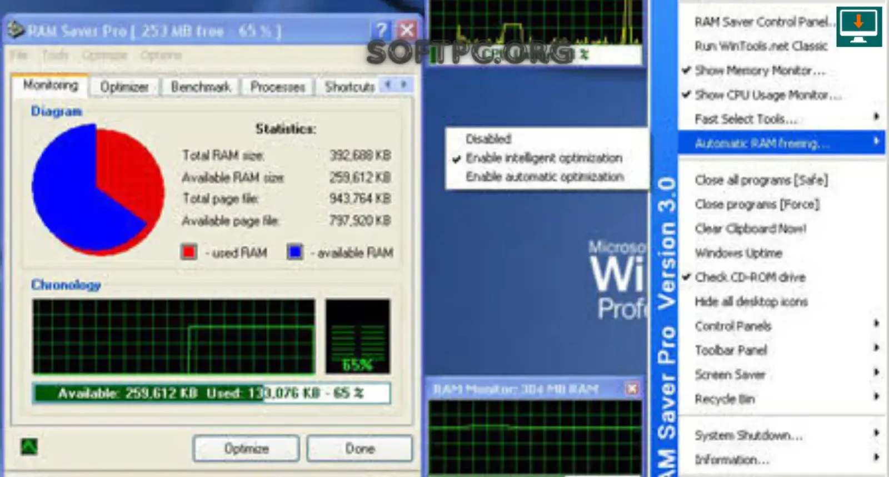889x477 pixels.
Task: Switch to the Benchmark tab
Action: pyautogui.click(x=201, y=87)
